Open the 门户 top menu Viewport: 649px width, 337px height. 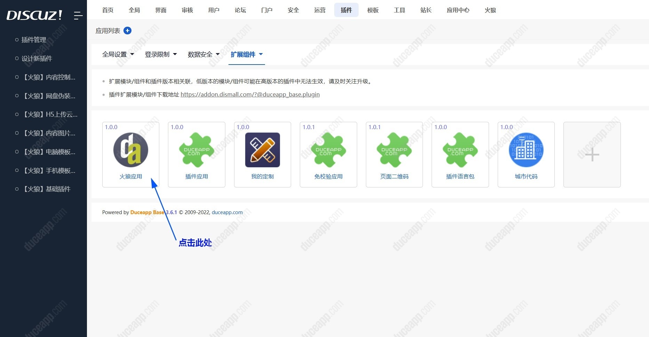[x=267, y=10]
